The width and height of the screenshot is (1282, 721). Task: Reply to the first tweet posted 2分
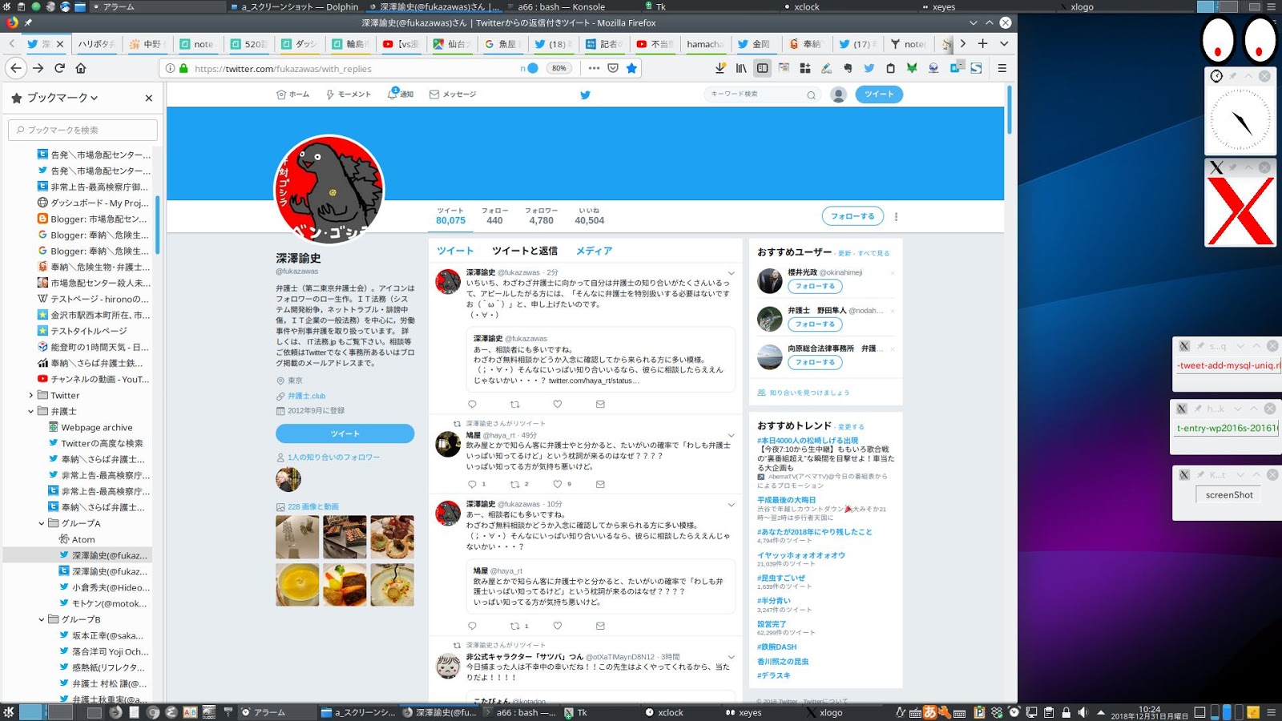(x=472, y=405)
